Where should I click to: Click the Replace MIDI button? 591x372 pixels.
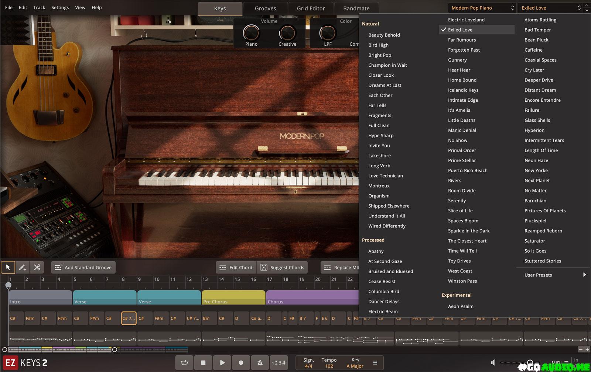[x=340, y=267]
